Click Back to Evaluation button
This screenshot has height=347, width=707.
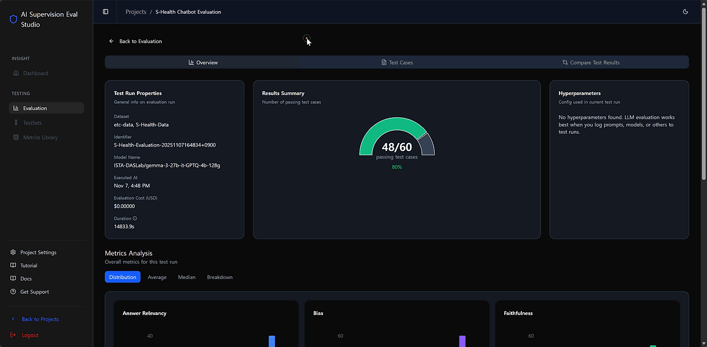click(x=135, y=41)
